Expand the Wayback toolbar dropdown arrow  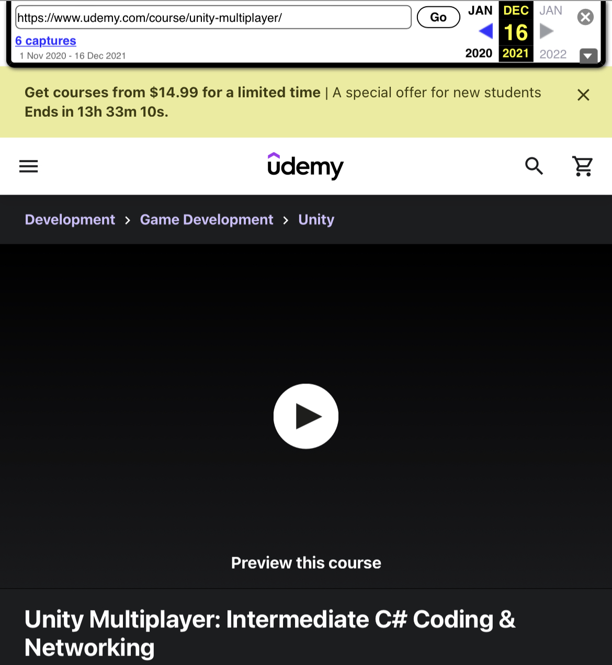(588, 55)
